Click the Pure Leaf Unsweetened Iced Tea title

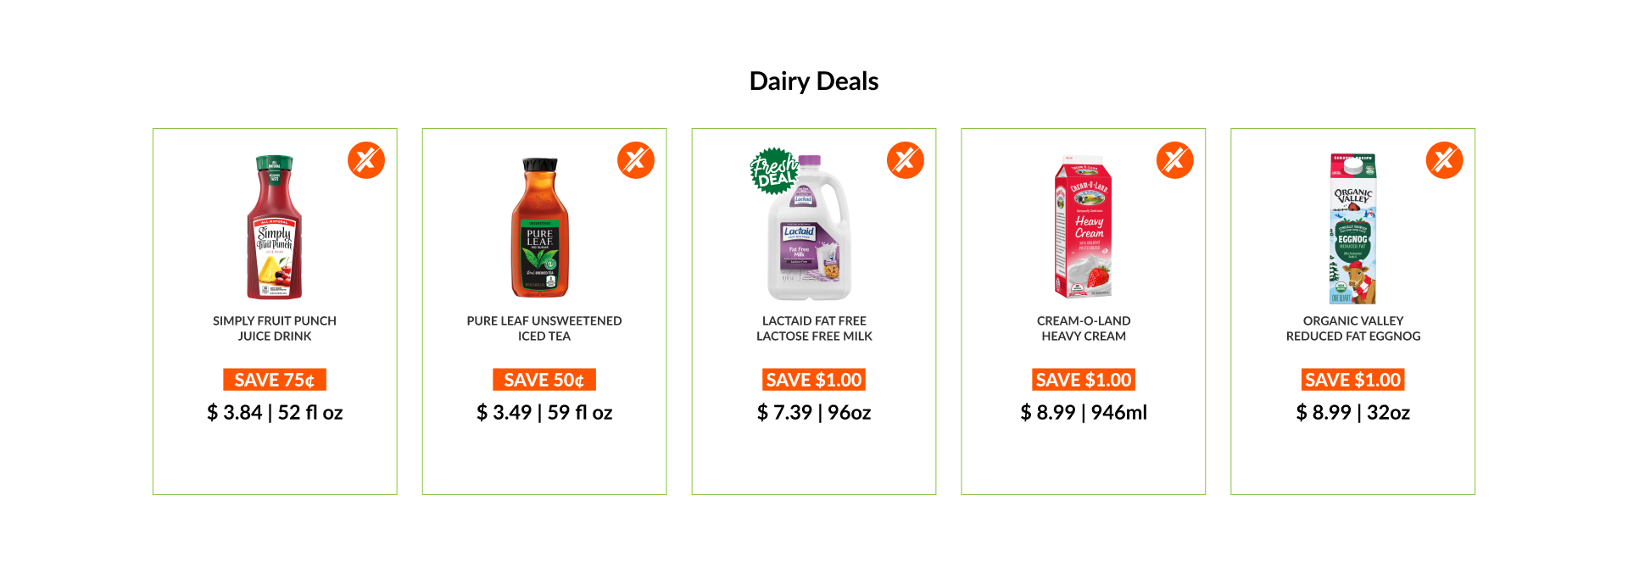point(544,328)
